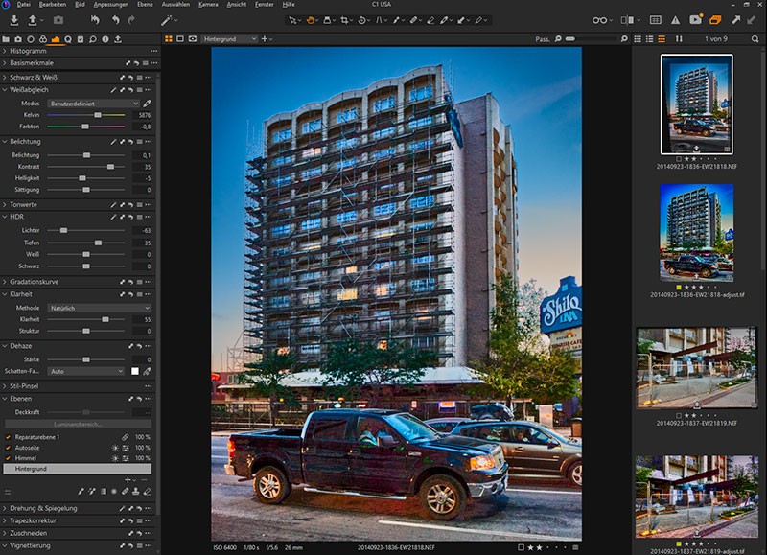Select the healing bandage brush in Ebenen
Viewport: 767px width, 555px height.
(x=126, y=491)
